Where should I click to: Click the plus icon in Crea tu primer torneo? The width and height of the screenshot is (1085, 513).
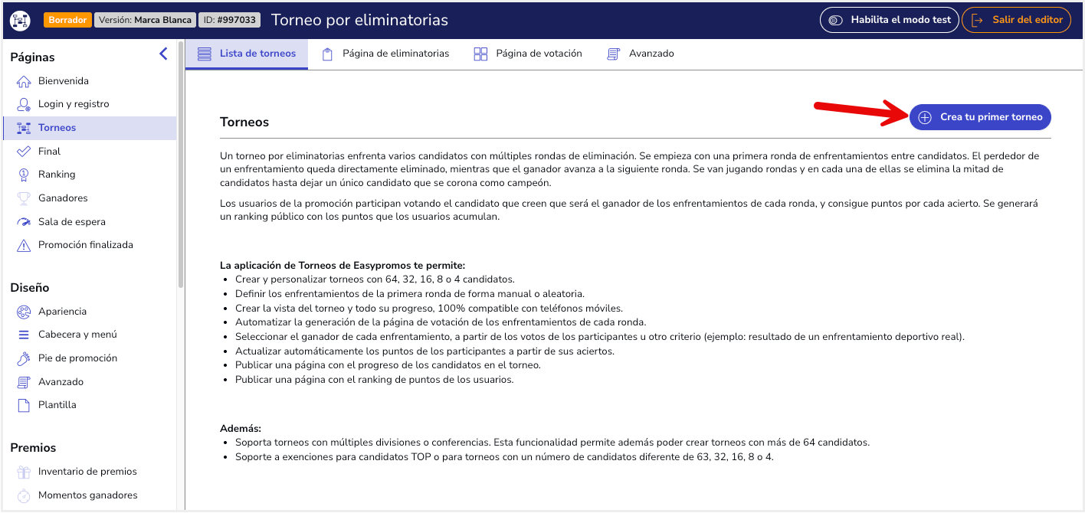(925, 117)
